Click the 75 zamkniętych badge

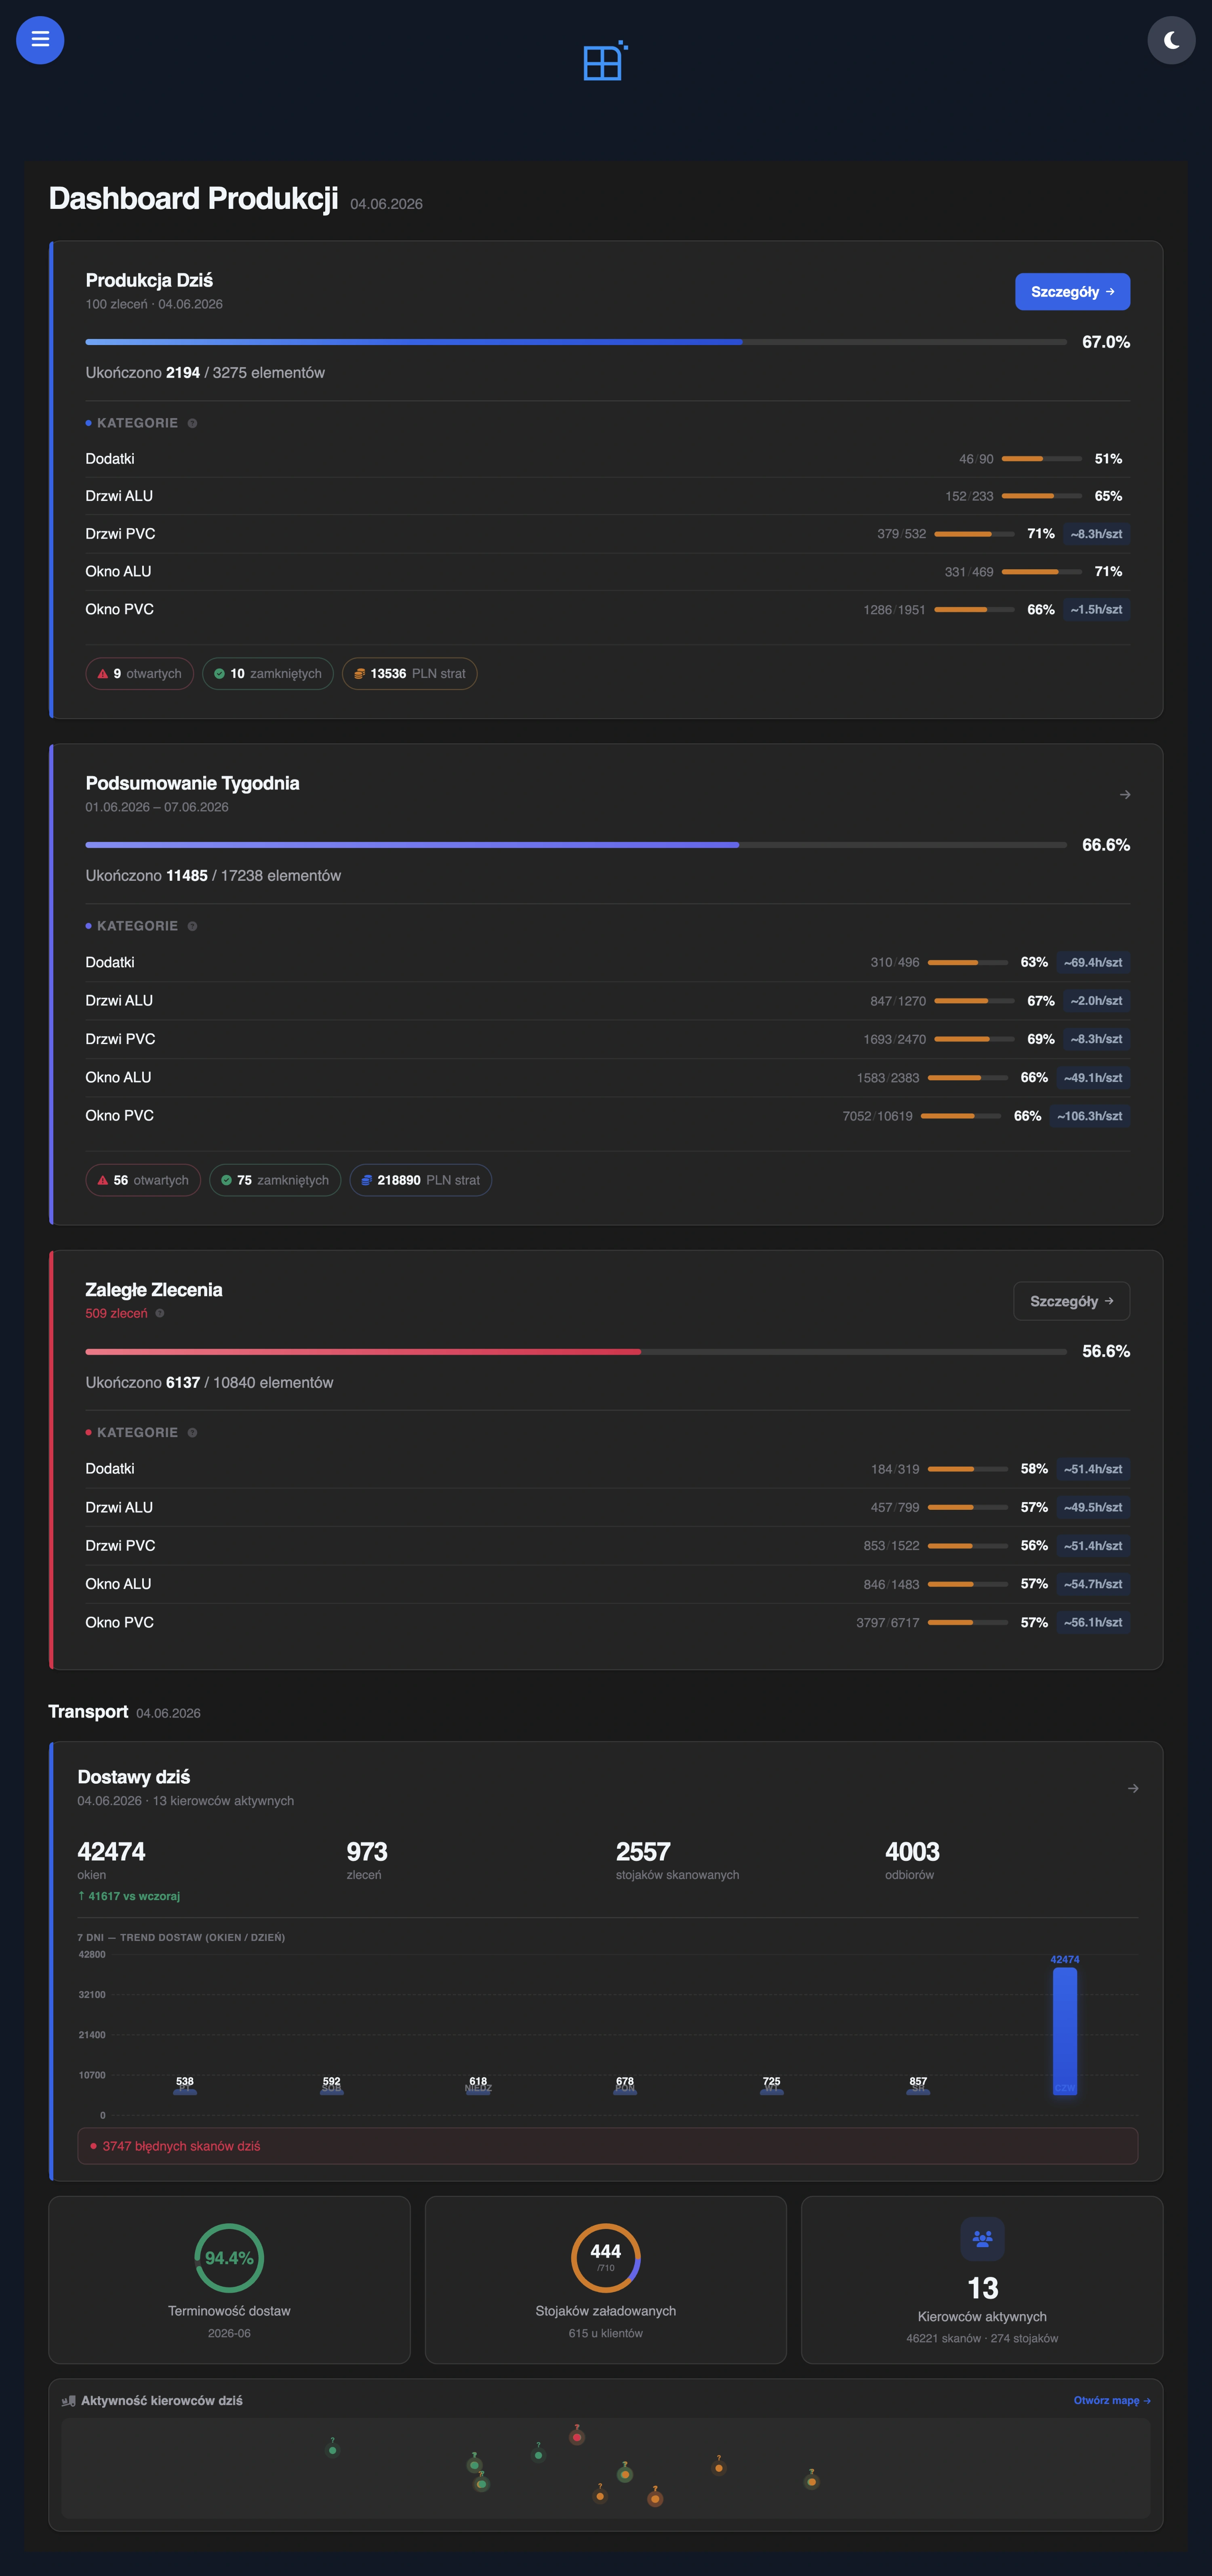[275, 1181]
